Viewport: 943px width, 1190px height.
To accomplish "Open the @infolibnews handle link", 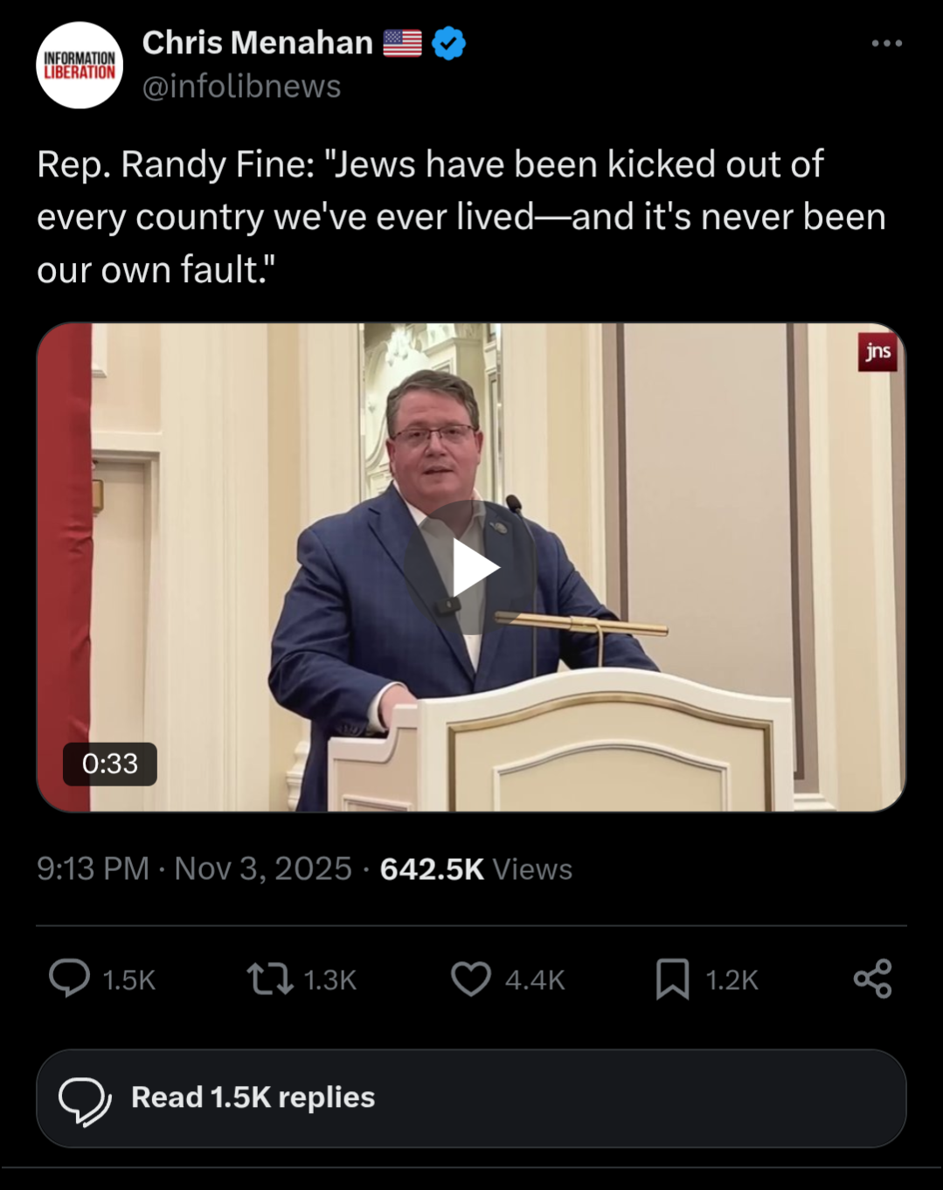I will coord(241,86).
